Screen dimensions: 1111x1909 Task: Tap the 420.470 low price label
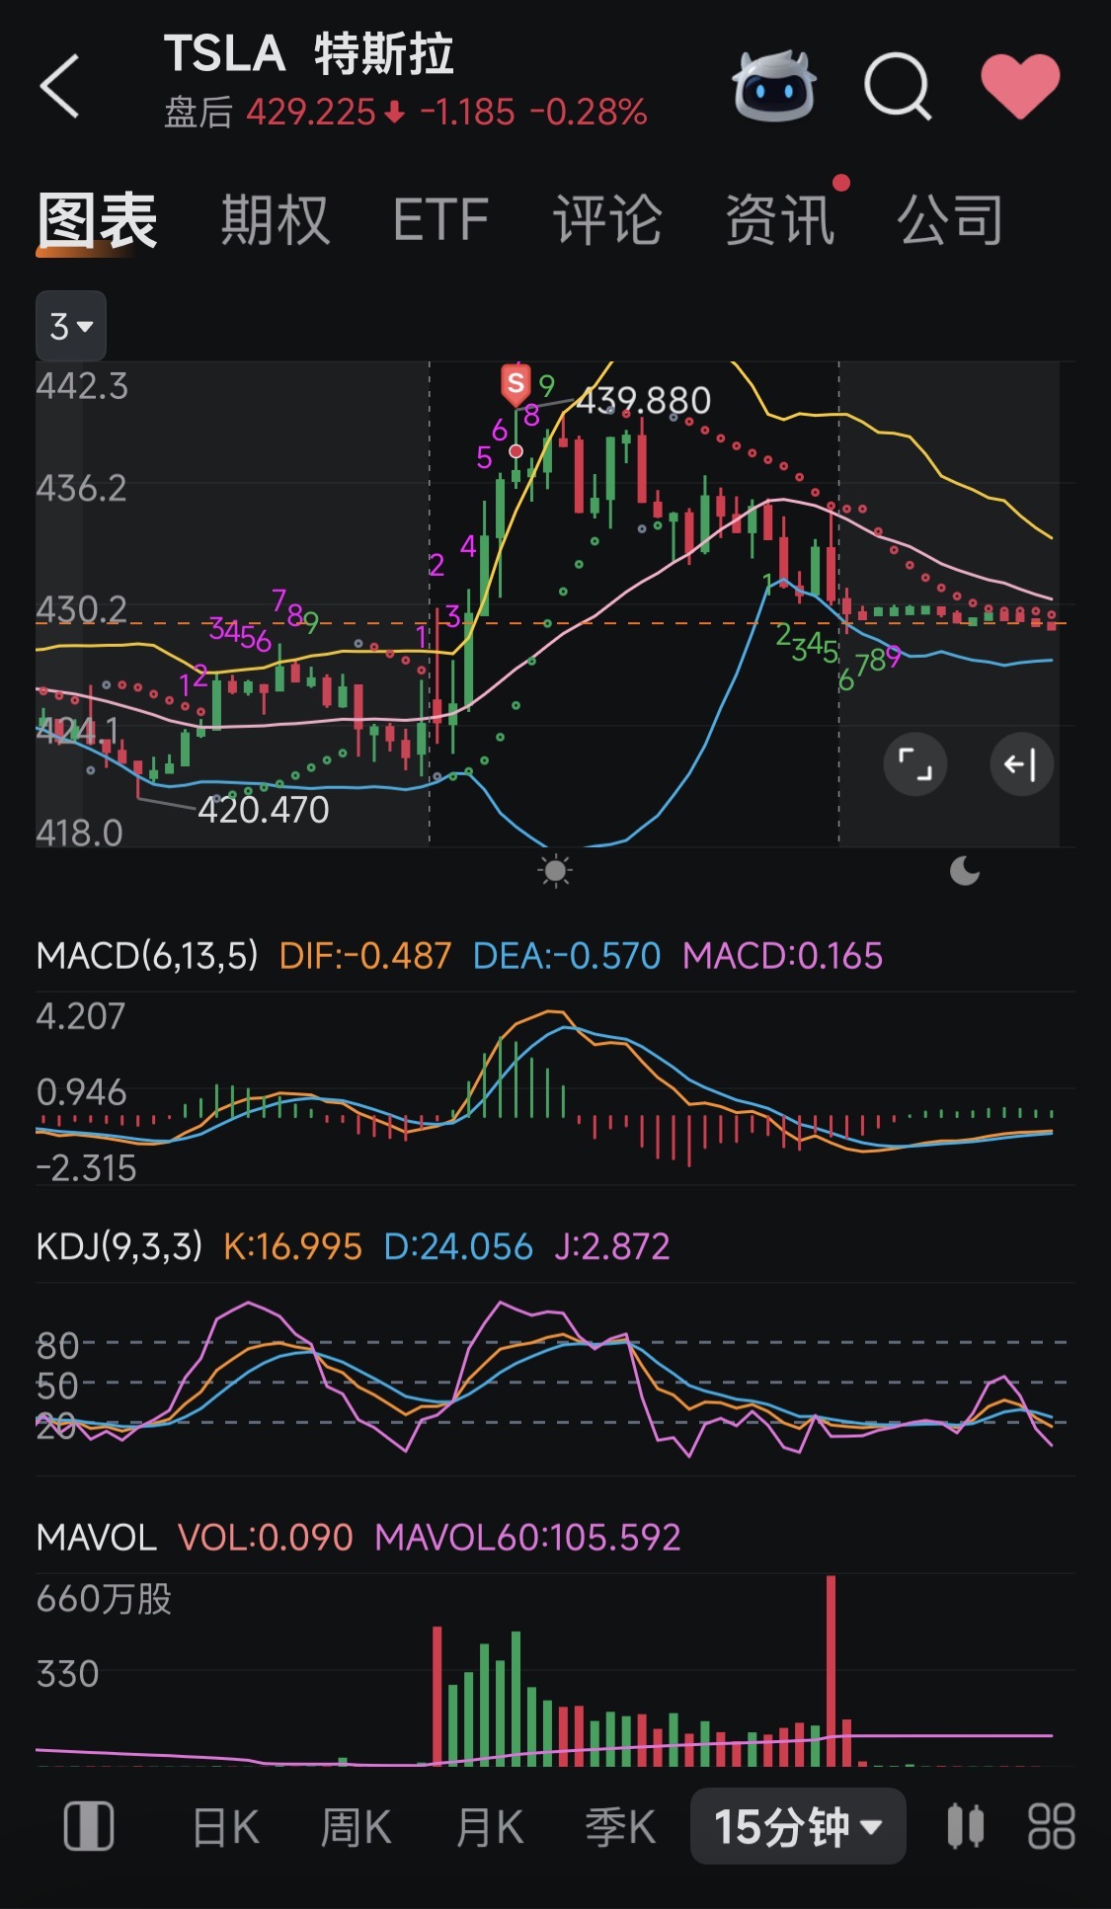click(x=263, y=810)
